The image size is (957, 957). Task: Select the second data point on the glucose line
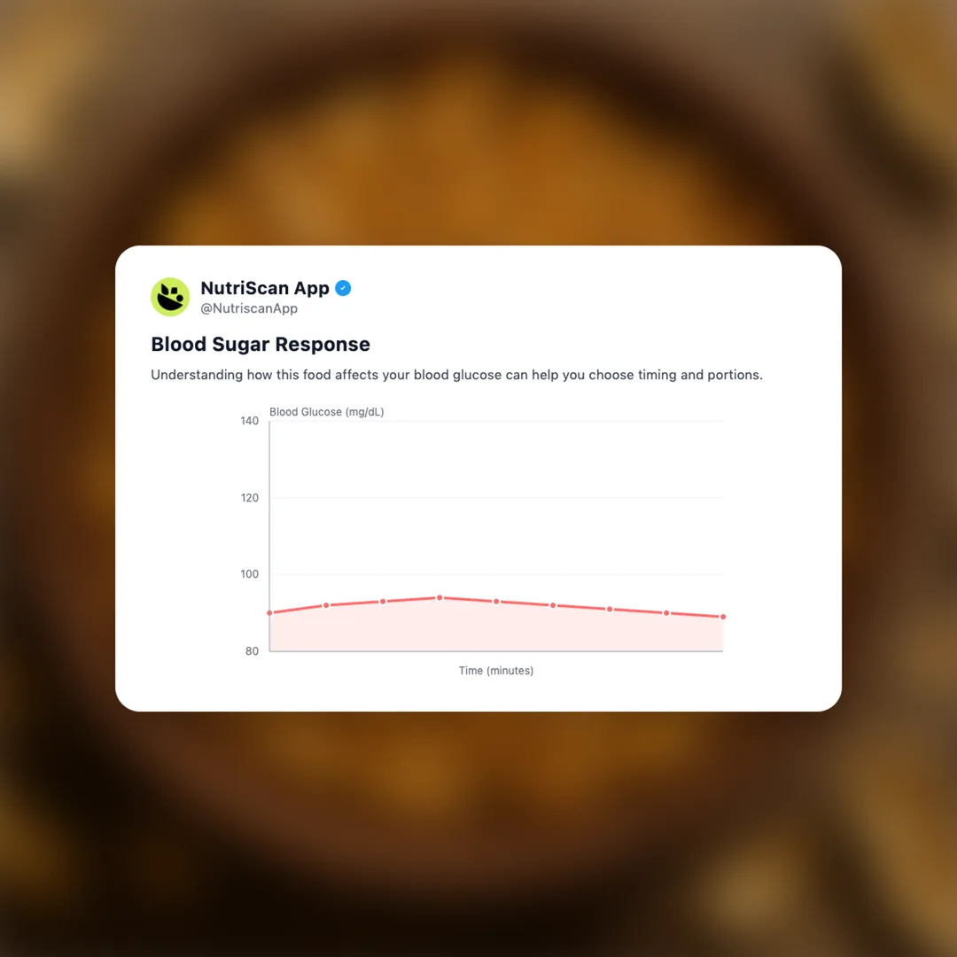point(326,605)
